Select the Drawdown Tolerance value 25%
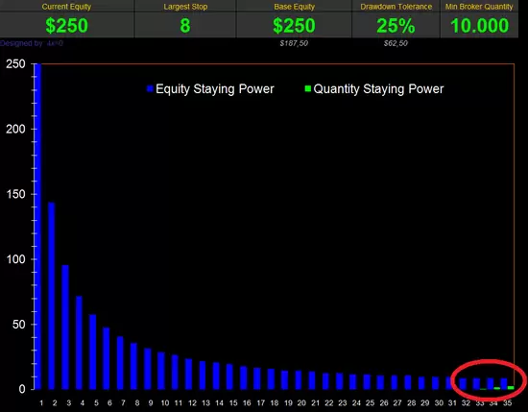The image size is (528, 412). click(396, 26)
